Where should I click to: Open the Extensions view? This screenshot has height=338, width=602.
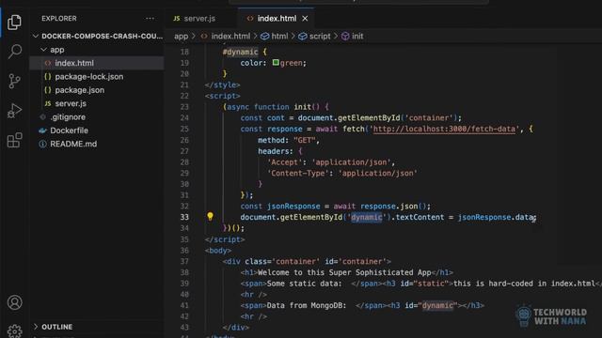[x=15, y=140]
